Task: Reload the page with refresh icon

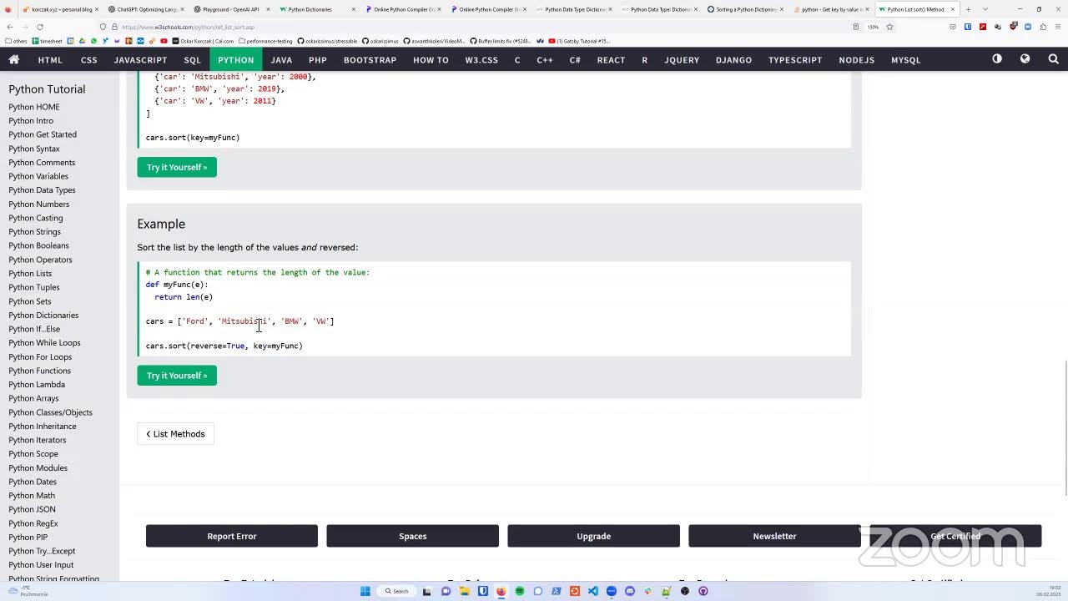Action: [x=40, y=27]
